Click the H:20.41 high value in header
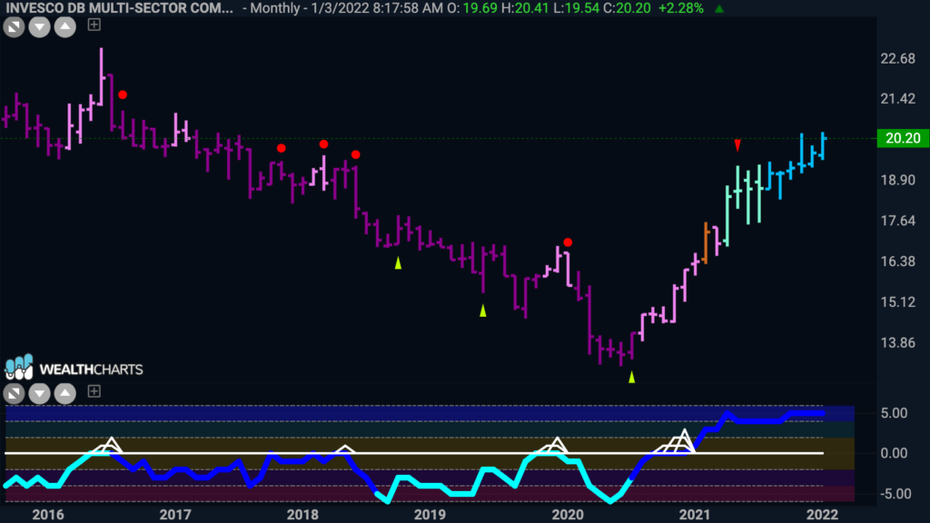This screenshot has height=523, width=930. [525, 8]
